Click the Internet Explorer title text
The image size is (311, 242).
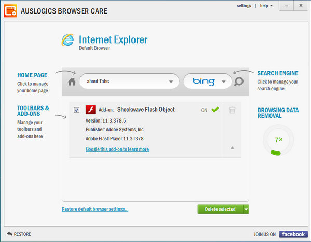[113, 39]
